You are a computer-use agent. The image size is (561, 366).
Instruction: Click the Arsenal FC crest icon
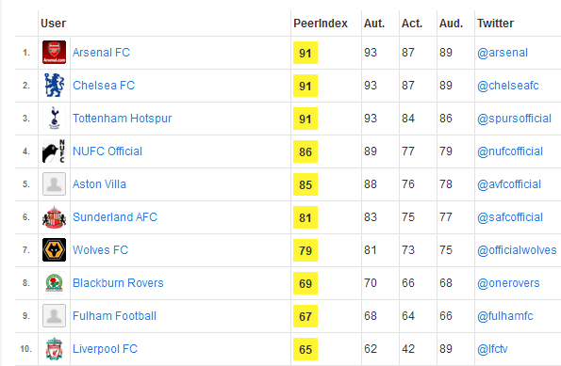click(x=54, y=53)
